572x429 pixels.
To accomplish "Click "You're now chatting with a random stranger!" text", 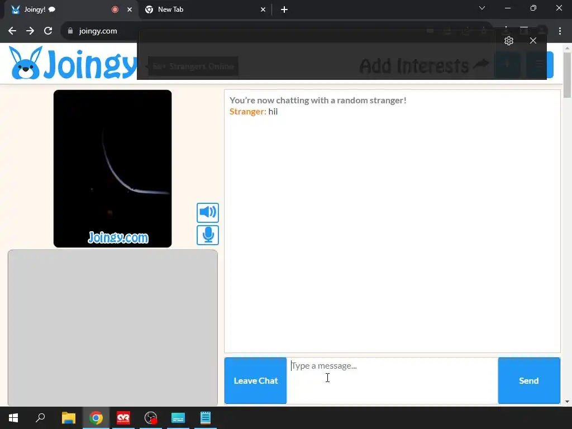I will point(318,101).
